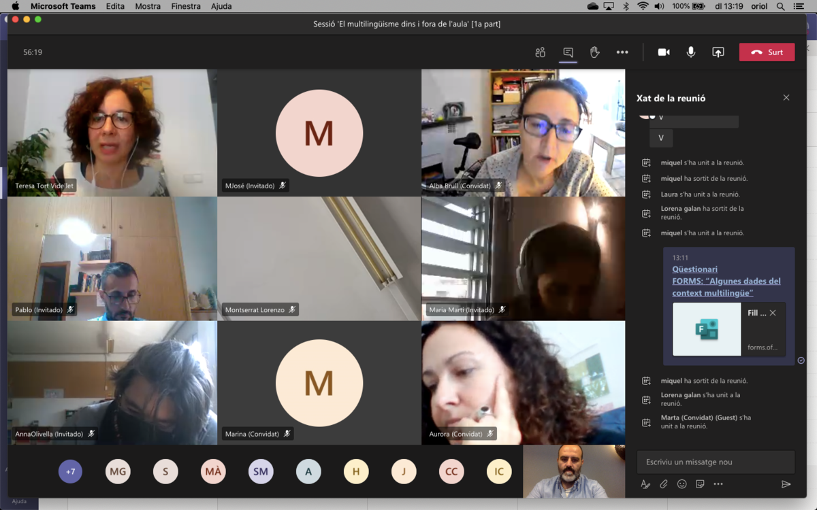
Task: Open the sticker picker in chat
Action: coord(700,484)
